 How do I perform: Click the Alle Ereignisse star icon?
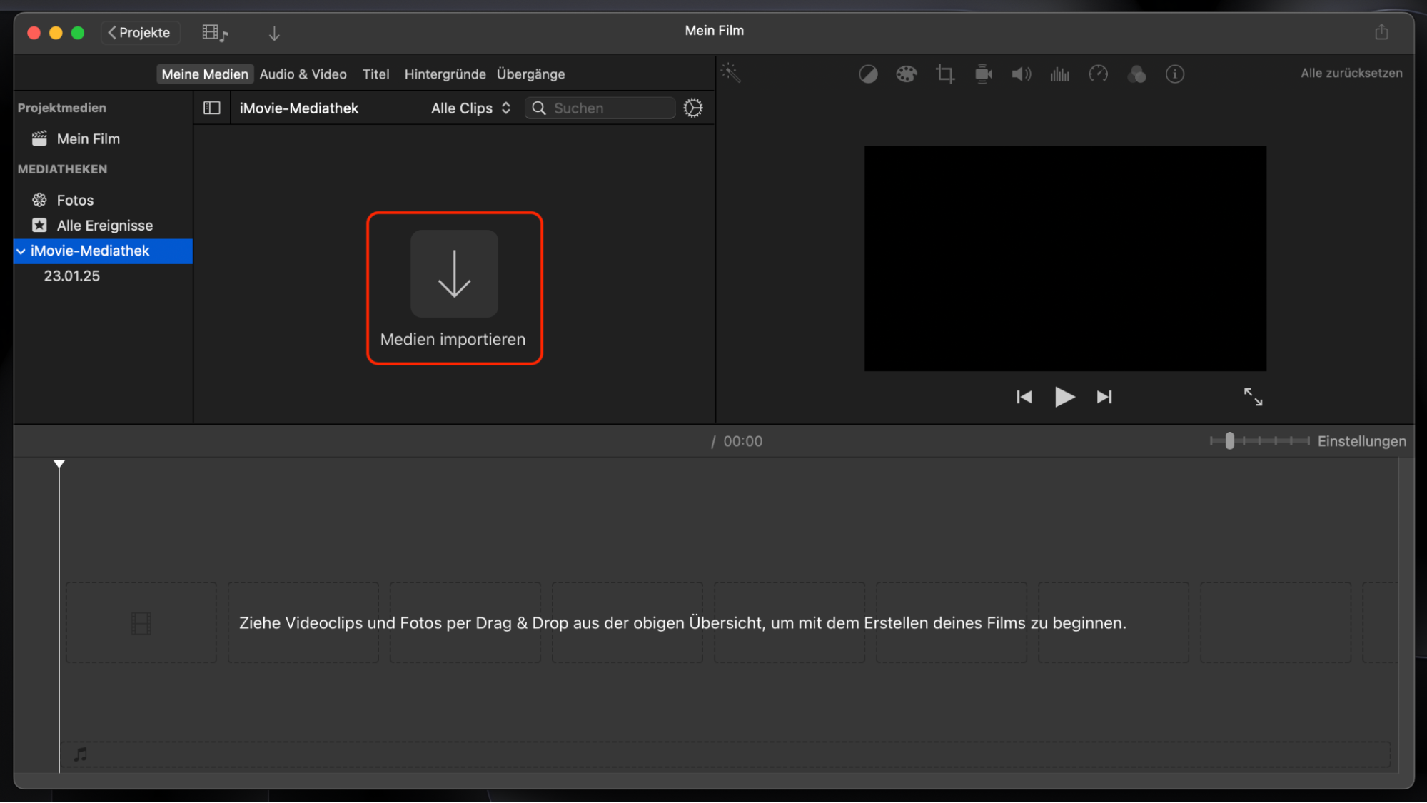tap(39, 226)
